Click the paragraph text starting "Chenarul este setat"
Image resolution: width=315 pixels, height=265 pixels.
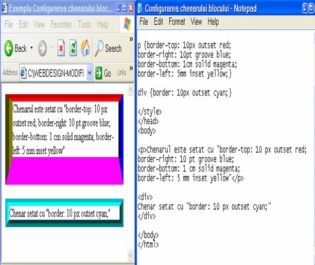63,129
